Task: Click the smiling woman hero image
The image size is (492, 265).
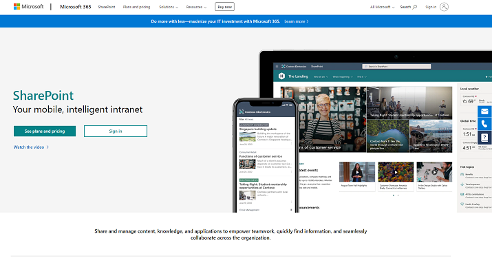Action: pos(323,120)
